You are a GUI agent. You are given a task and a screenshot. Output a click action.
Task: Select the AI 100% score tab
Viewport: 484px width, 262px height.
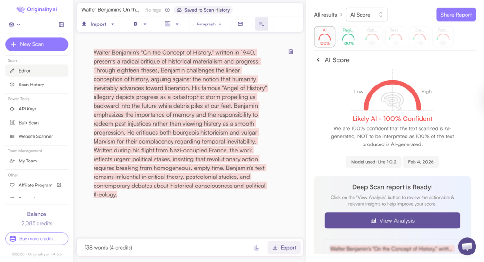point(324,37)
